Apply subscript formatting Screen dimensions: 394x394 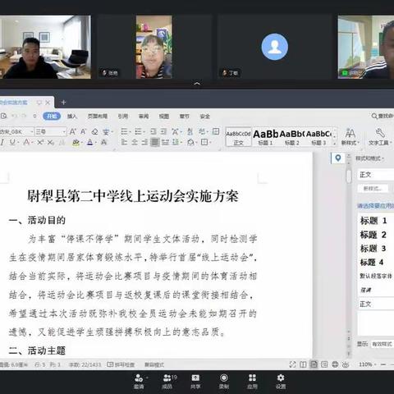click(x=50, y=142)
